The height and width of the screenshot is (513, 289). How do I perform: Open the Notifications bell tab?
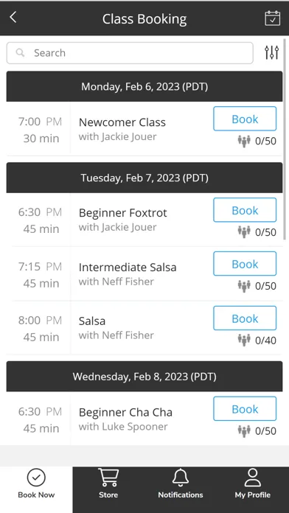[x=181, y=484]
